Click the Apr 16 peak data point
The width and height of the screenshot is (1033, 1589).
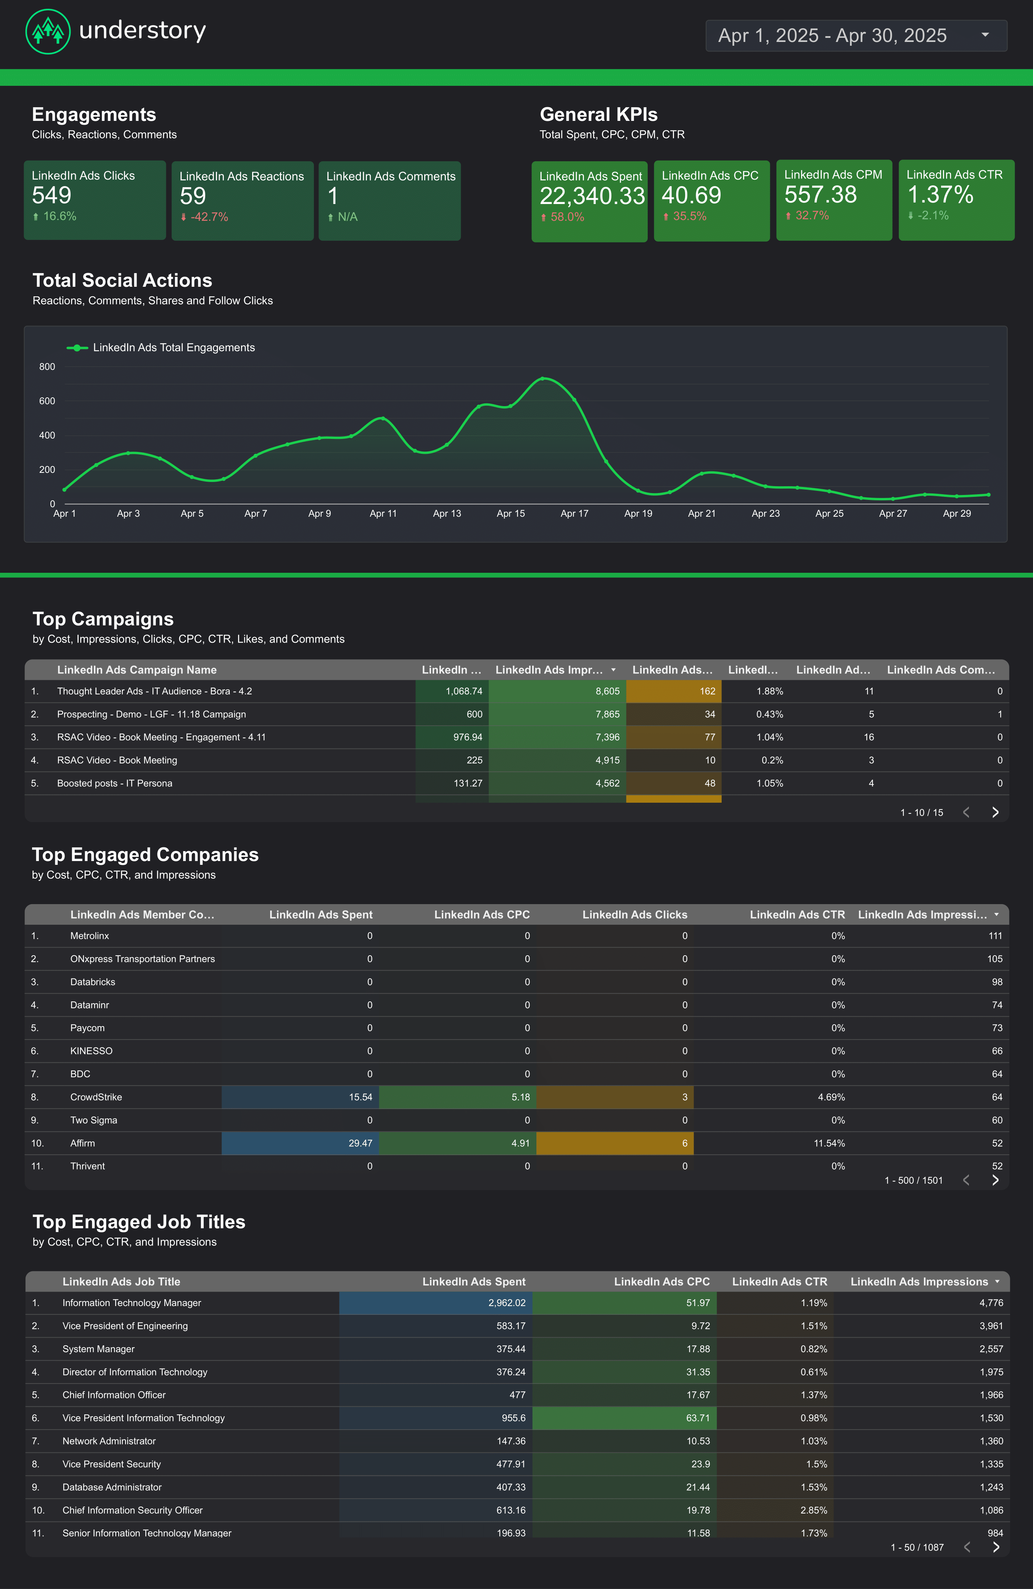point(543,379)
